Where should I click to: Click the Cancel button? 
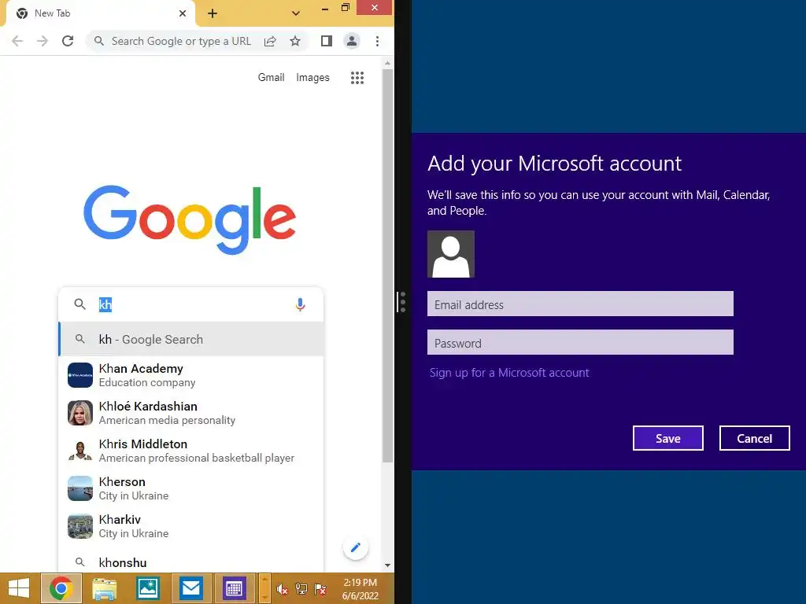[754, 438]
